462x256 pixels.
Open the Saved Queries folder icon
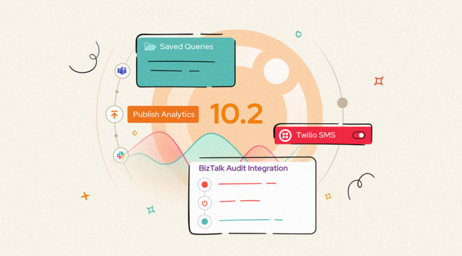tap(150, 47)
